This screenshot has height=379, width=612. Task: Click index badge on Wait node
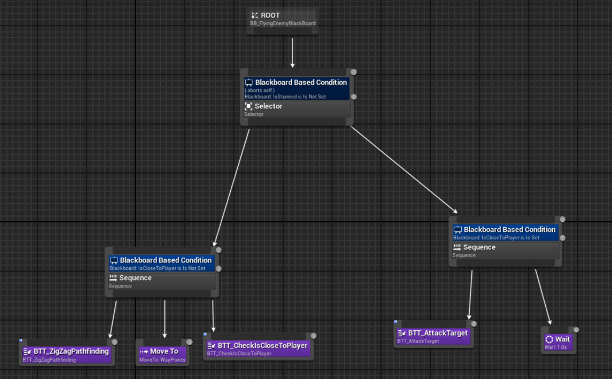575,330
